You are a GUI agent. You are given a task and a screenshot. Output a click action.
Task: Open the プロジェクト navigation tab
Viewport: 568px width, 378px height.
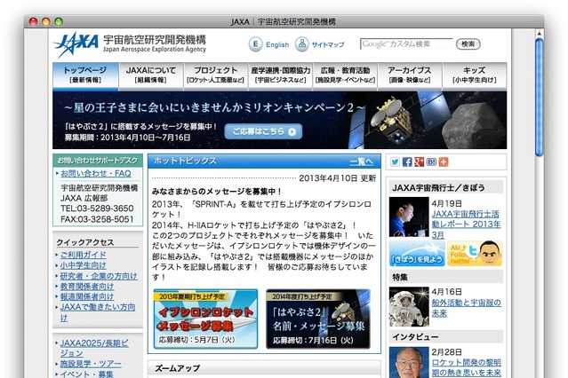[215, 75]
